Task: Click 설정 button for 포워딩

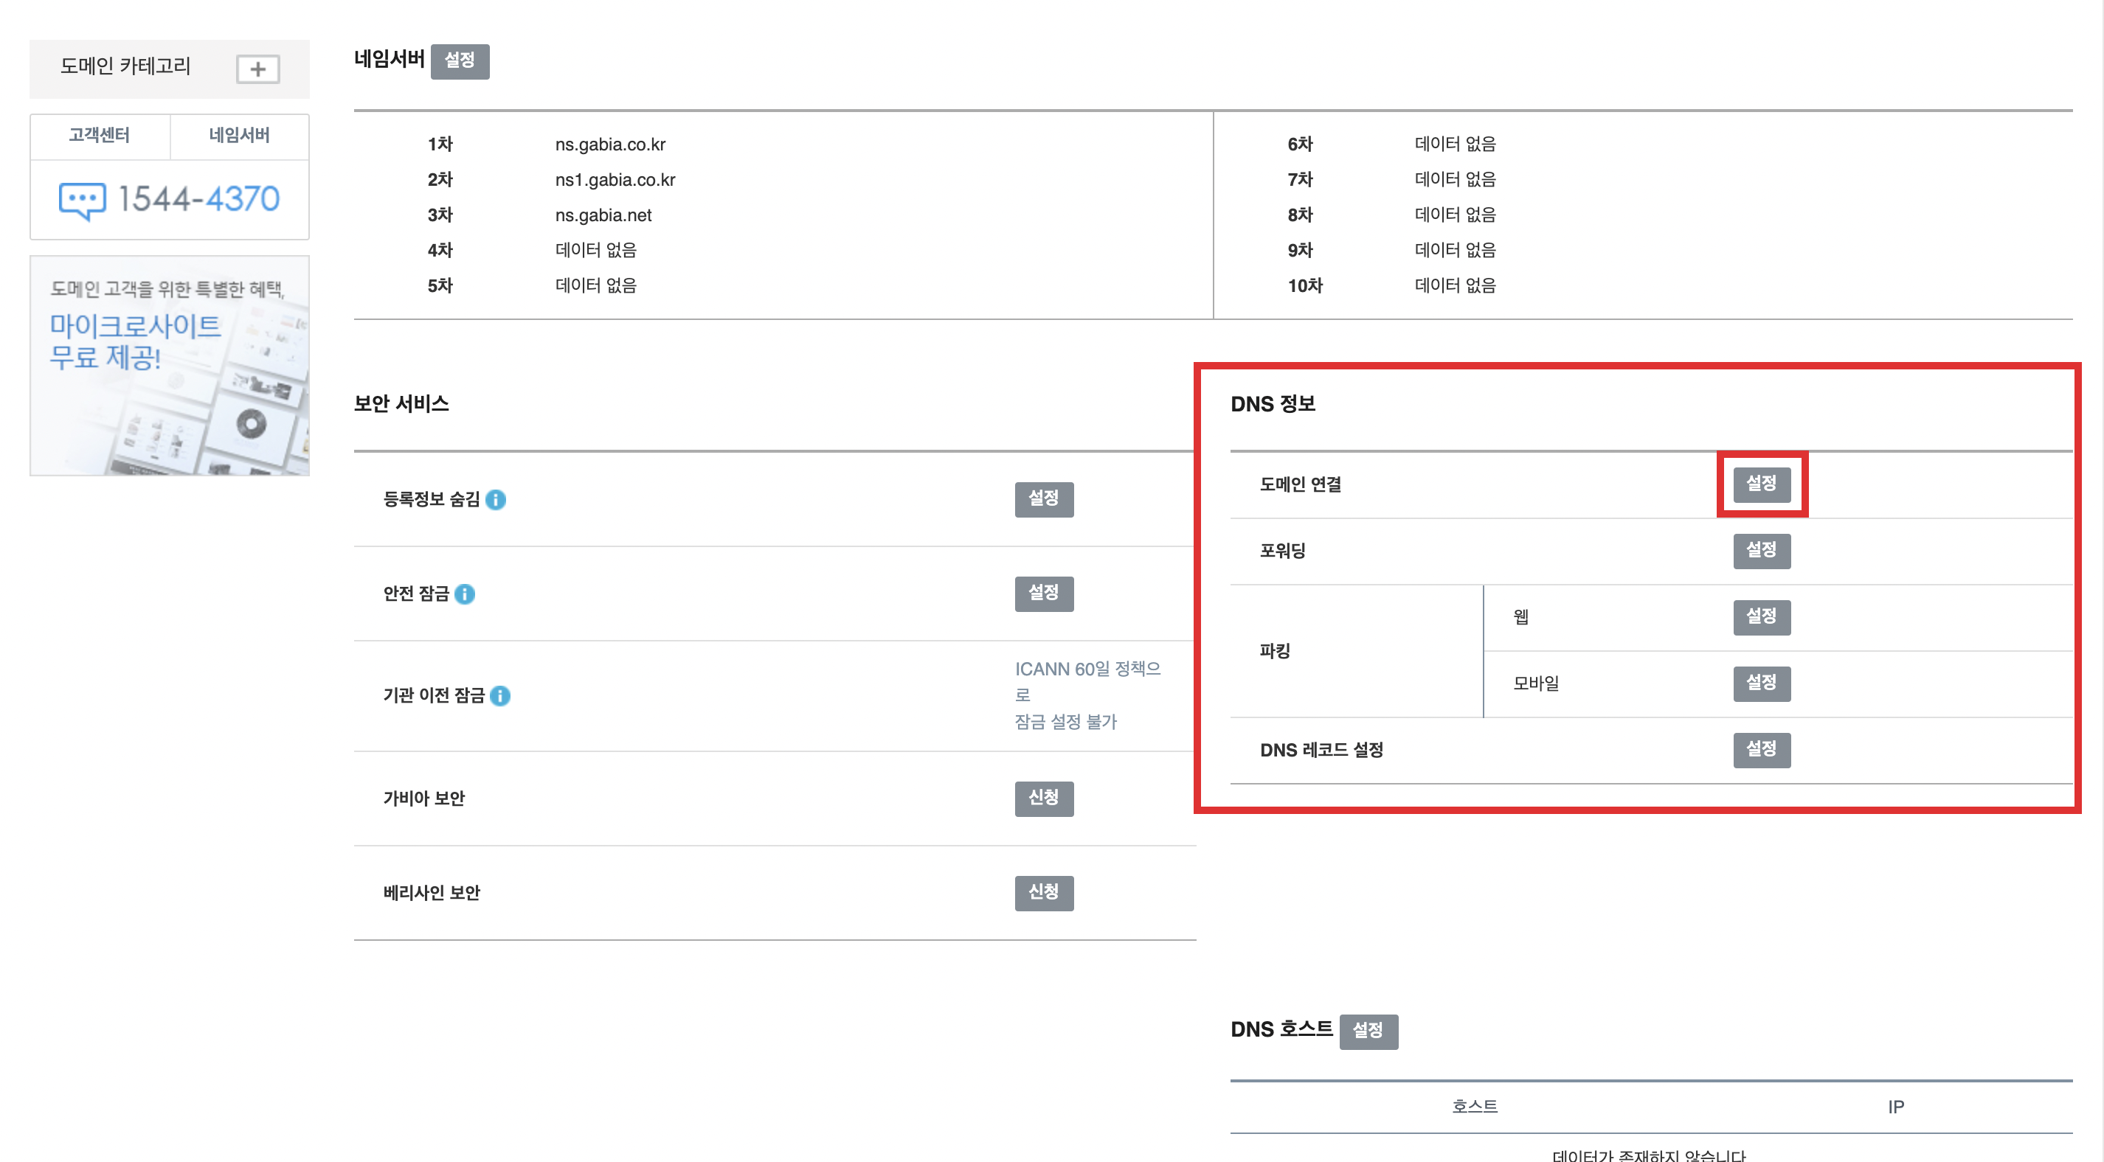Action: point(1762,552)
